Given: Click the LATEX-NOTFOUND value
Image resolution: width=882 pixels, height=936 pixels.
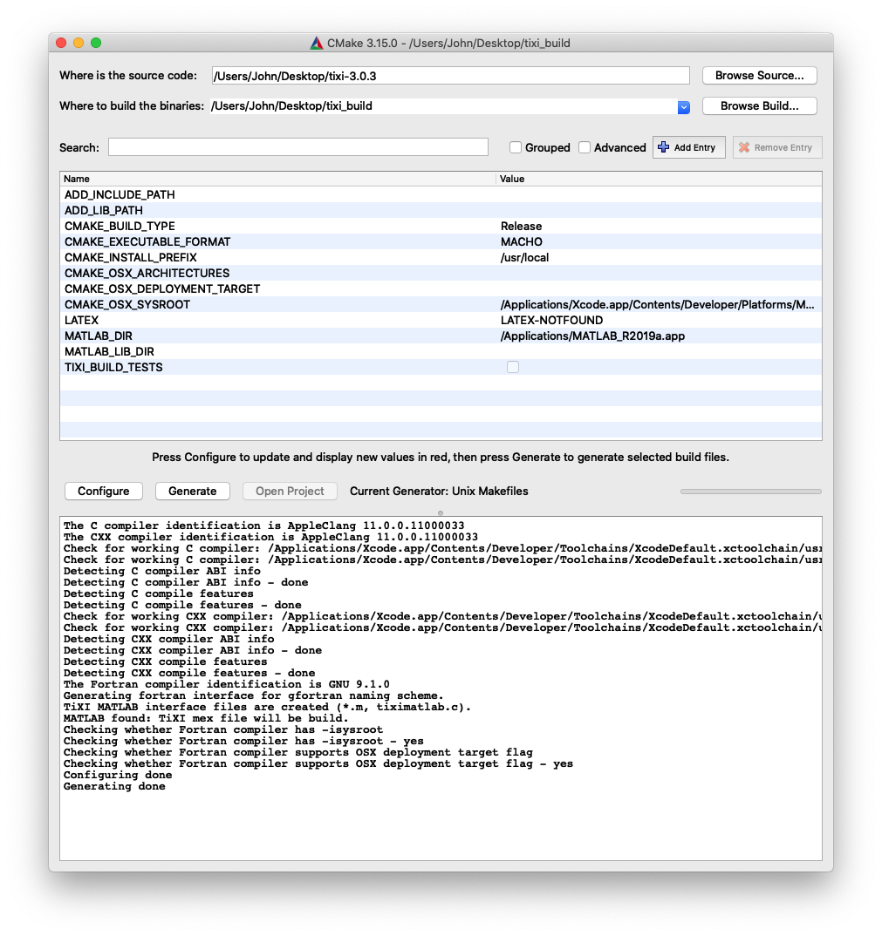Looking at the screenshot, I should [x=551, y=321].
